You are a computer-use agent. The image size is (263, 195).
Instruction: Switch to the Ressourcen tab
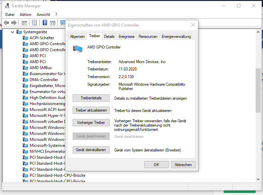pyautogui.click(x=148, y=37)
